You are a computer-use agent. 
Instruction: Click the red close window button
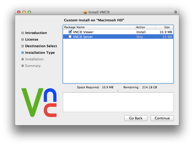tap(19, 12)
